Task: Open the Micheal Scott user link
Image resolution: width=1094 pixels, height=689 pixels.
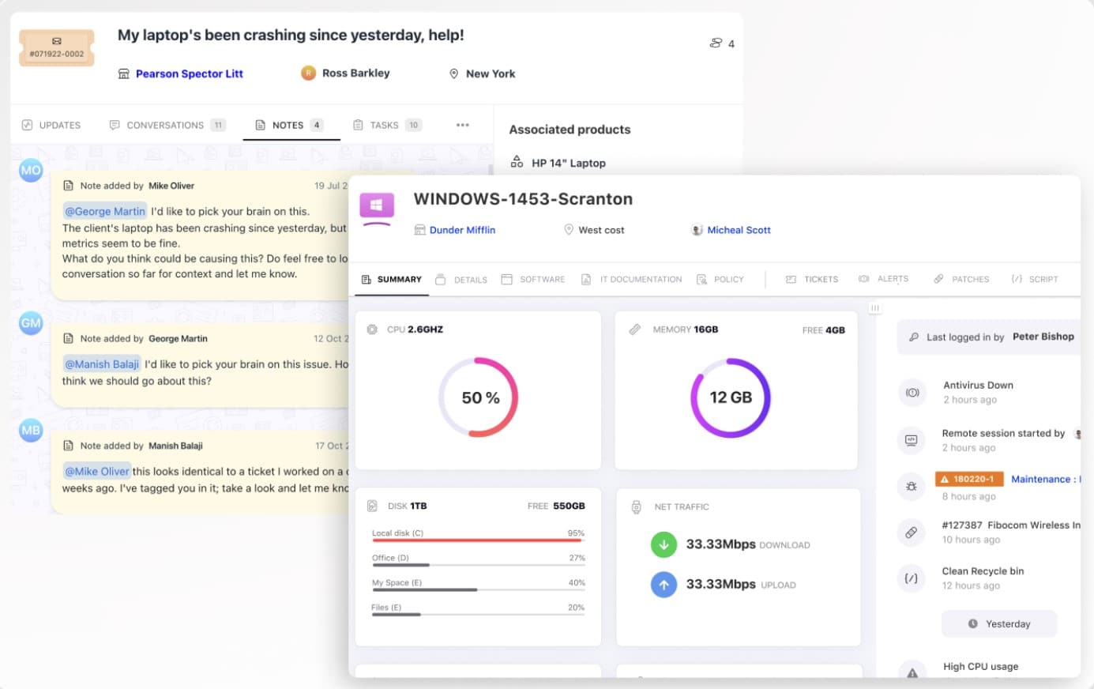Action: [x=739, y=230]
